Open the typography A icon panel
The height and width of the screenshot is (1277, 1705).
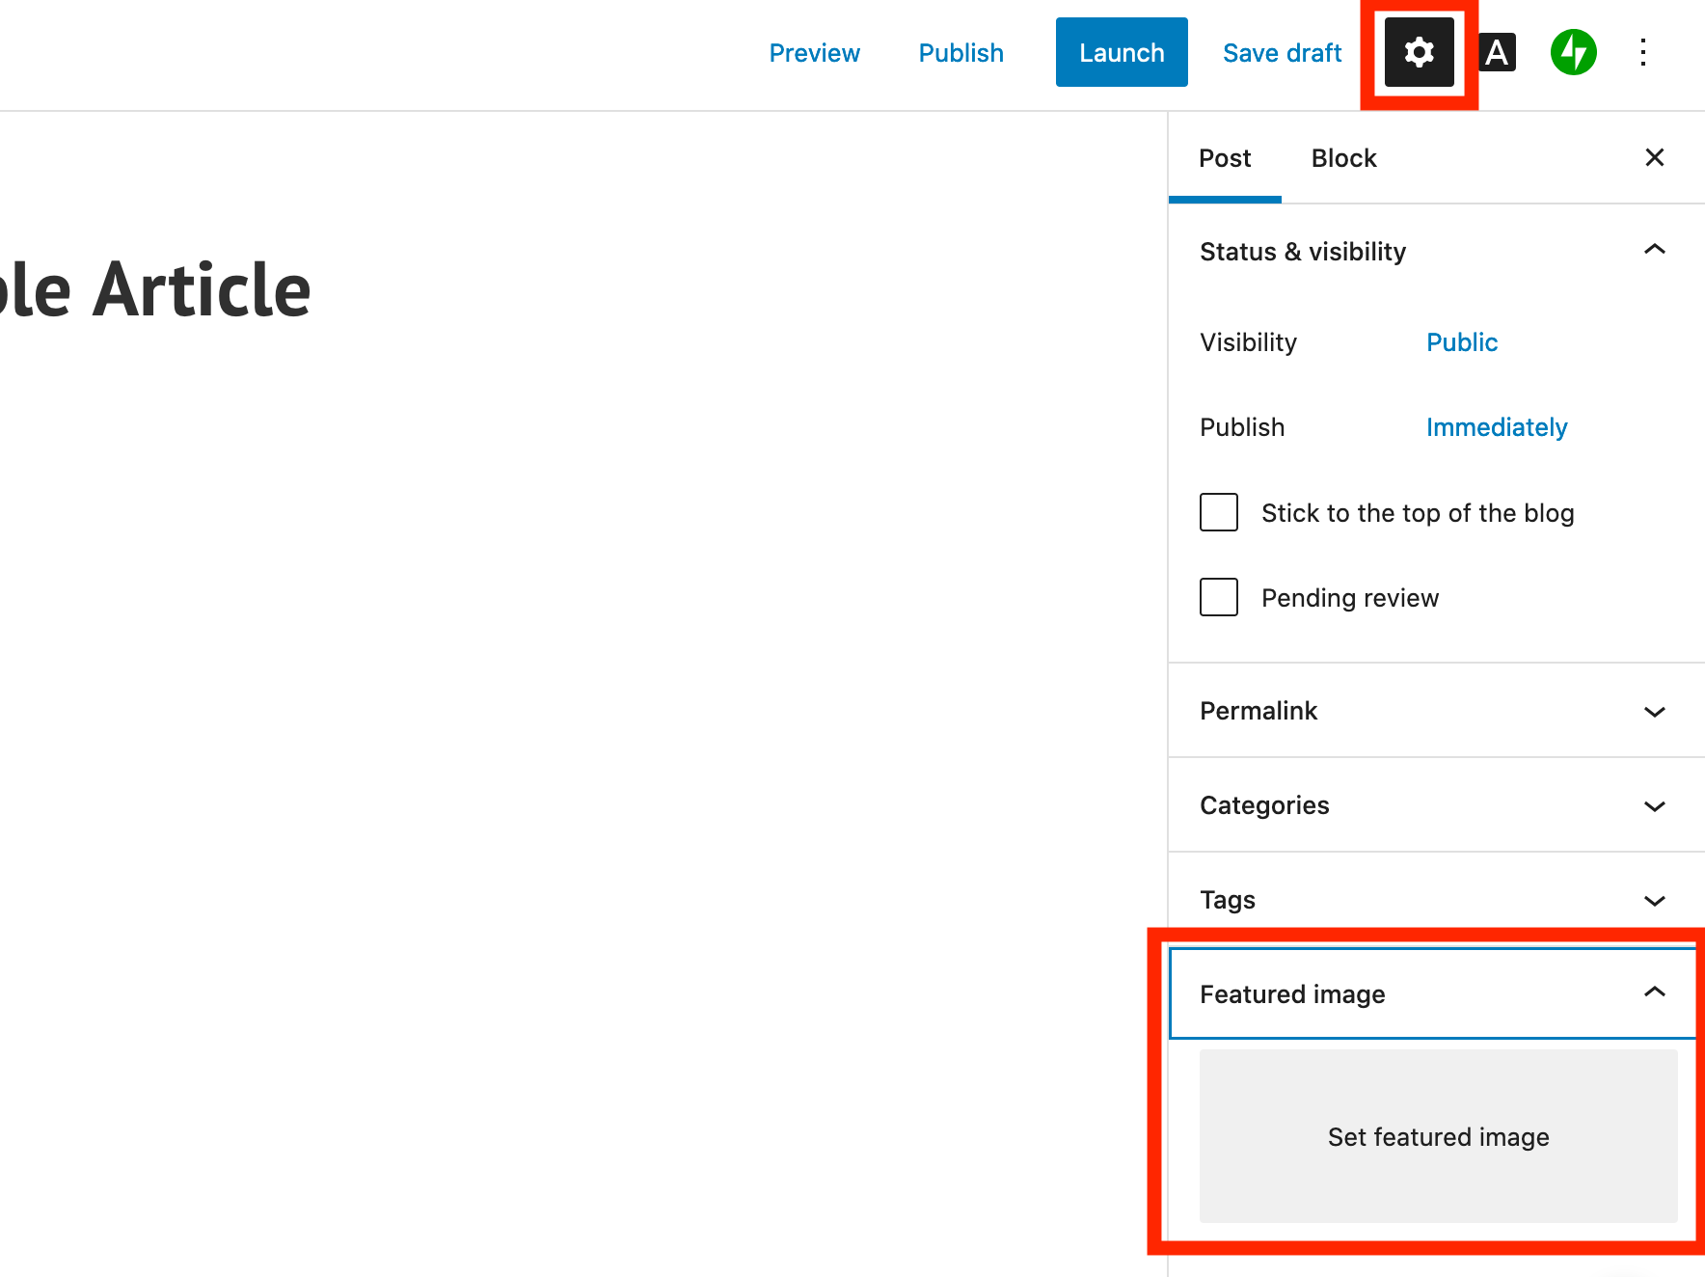pyautogui.click(x=1497, y=52)
